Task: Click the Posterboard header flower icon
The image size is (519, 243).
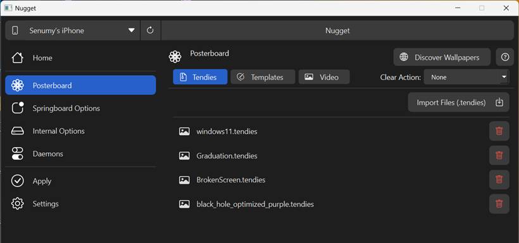Action: 175,57
